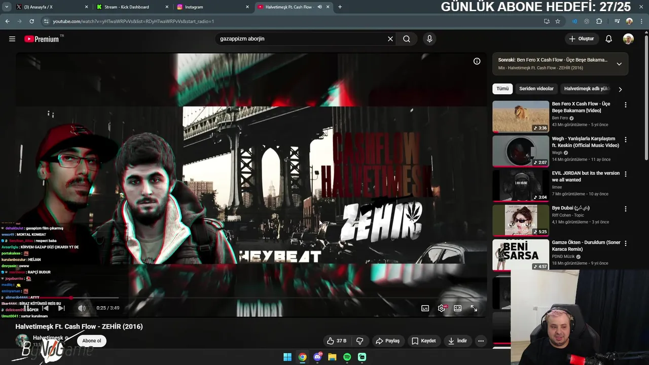
Task: Reload the page in Chrome
Action: [31, 21]
